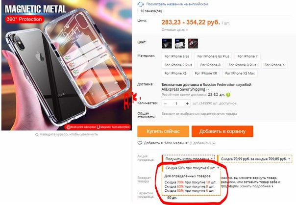The image size is (296, 205).
Task: Click the Купить сейчас button
Action: pyautogui.click(x=163, y=131)
